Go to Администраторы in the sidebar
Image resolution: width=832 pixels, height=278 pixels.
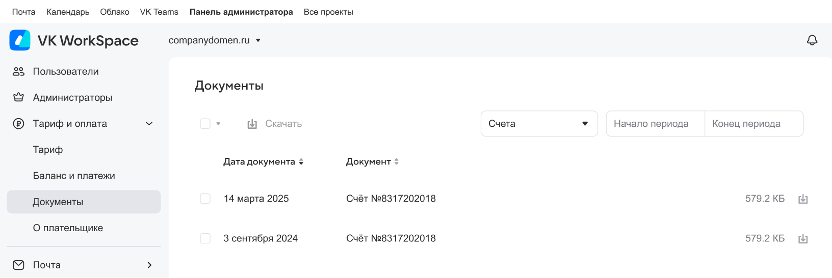pos(72,97)
